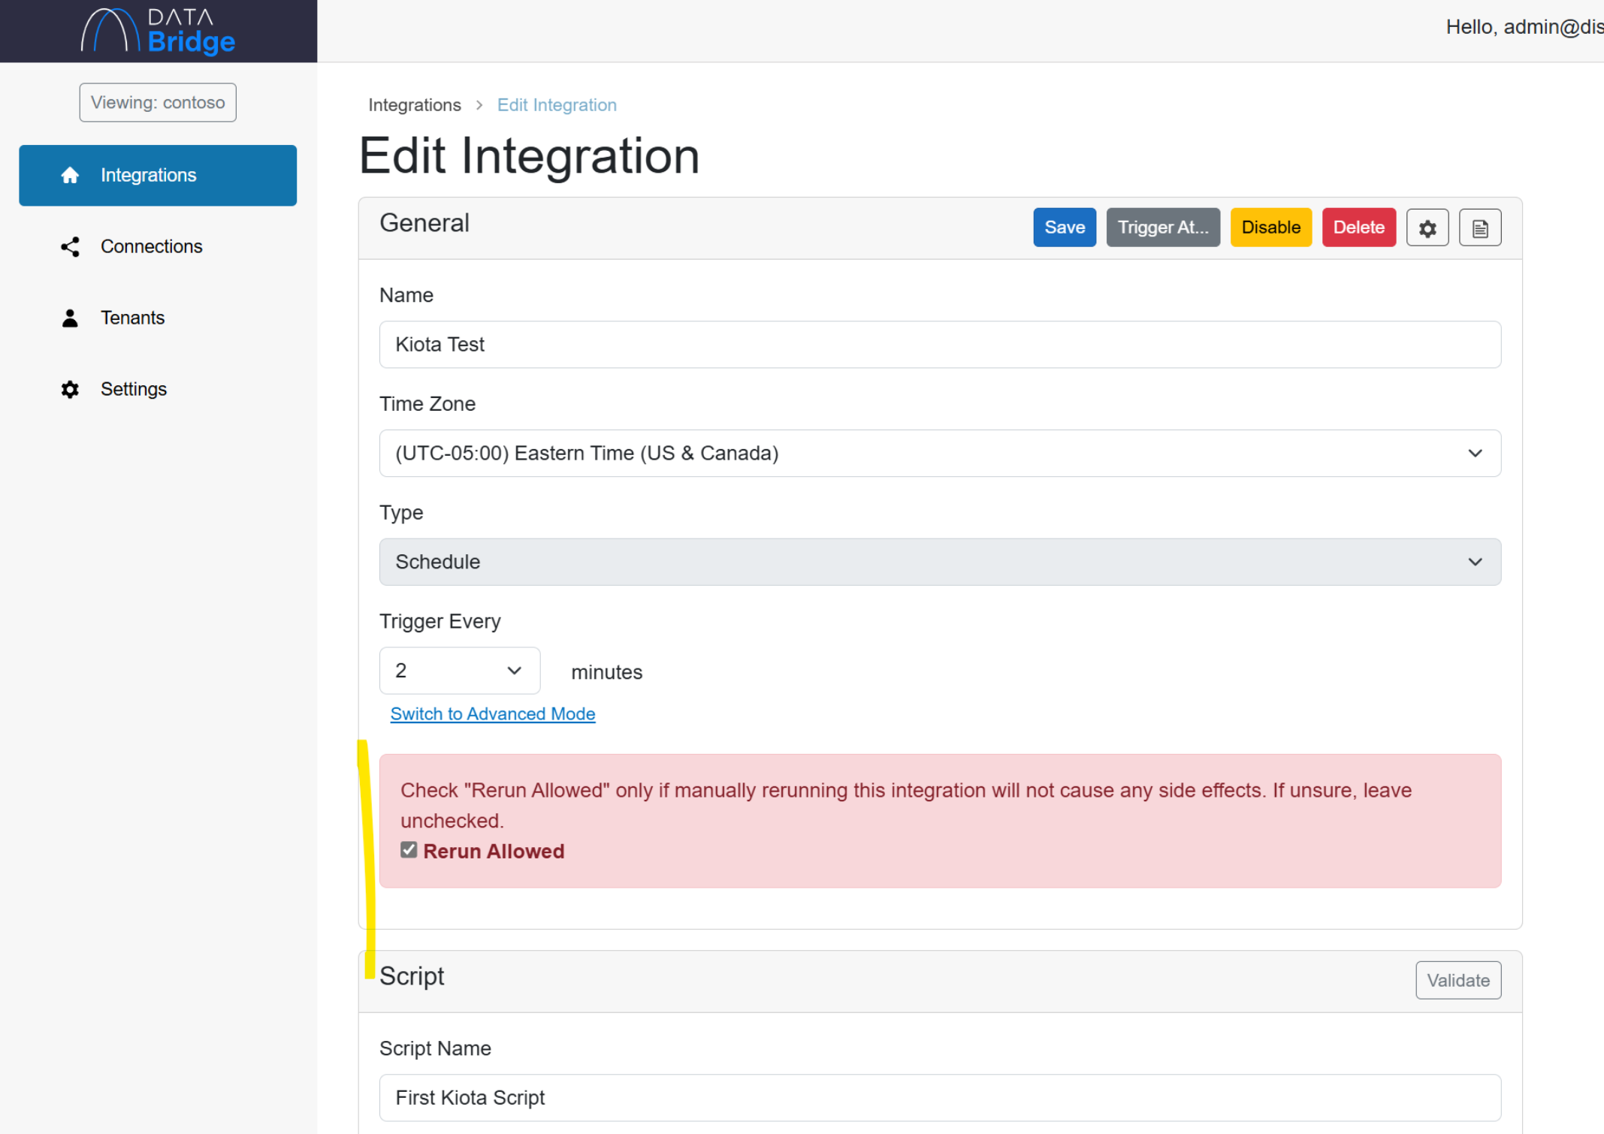Click the gear icon beside Settings
Image resolution: width=1604 pixels, height=1134 pixels.
[70, 389]
